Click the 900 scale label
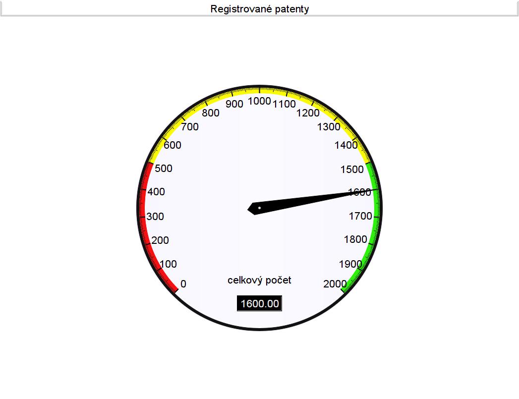The height and width of the screenshot is (399, 519). pos(234,104)
